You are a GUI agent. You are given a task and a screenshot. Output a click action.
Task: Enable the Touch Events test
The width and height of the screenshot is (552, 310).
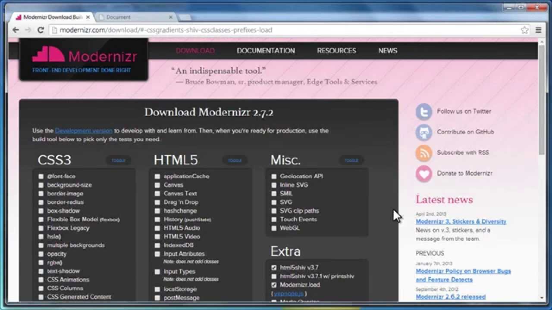(x=274, y=220)
